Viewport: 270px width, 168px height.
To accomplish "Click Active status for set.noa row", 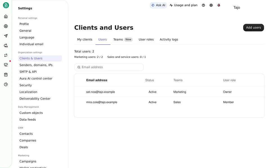I will 152,92.
